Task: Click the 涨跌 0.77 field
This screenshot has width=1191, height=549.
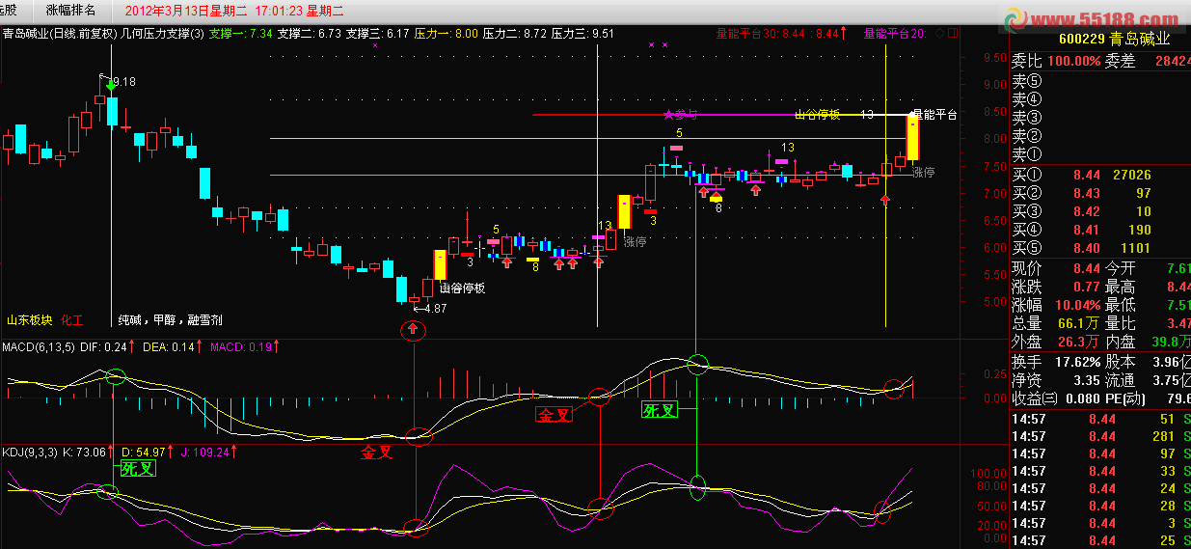Action: [1056, 287]
